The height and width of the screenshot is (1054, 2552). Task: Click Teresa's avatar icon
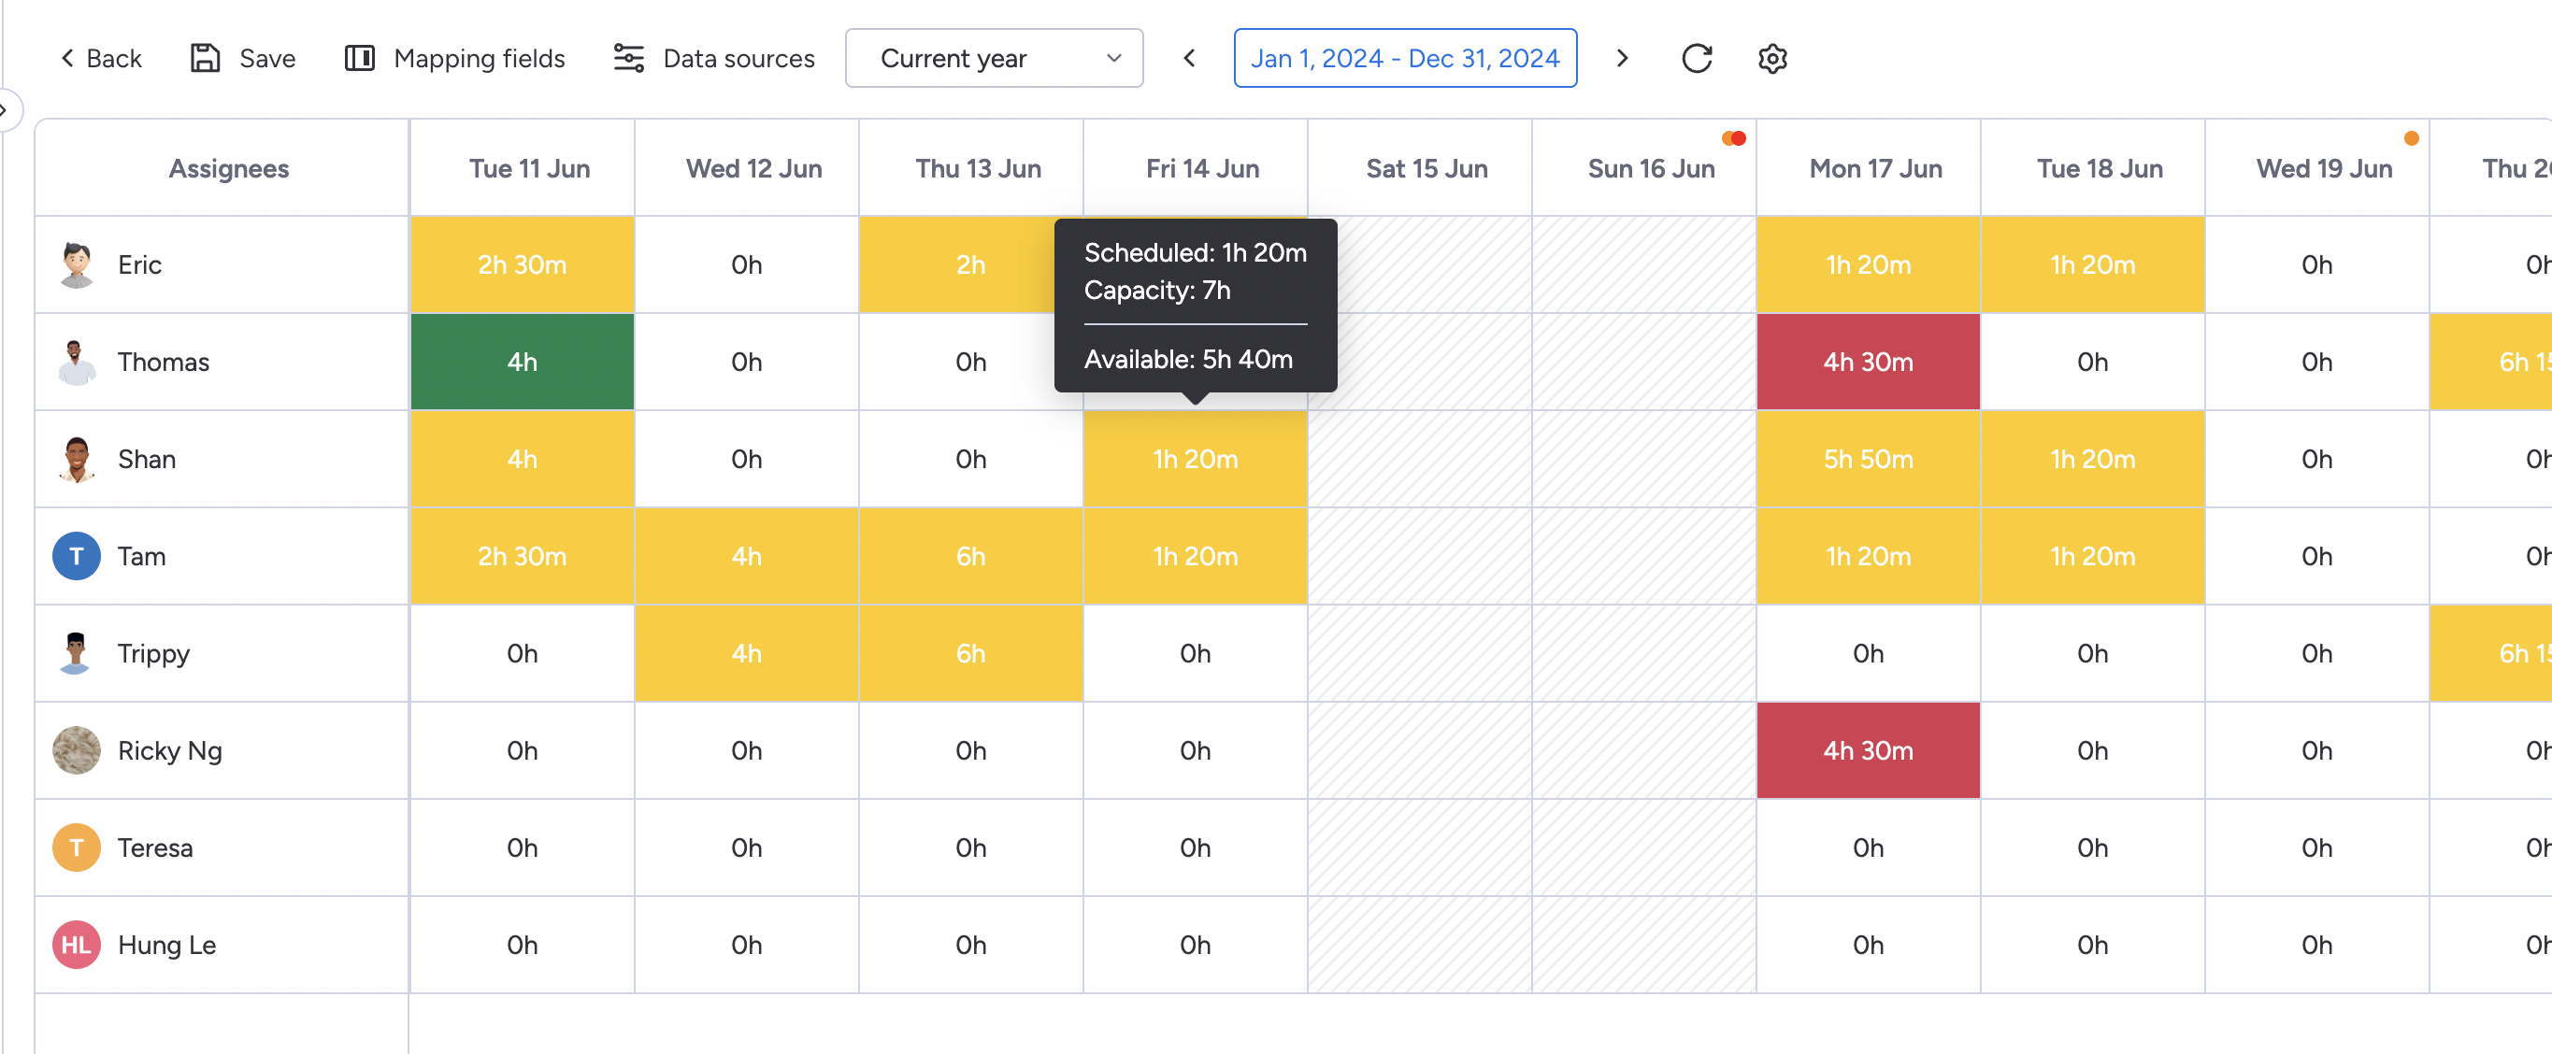point(76,847)
